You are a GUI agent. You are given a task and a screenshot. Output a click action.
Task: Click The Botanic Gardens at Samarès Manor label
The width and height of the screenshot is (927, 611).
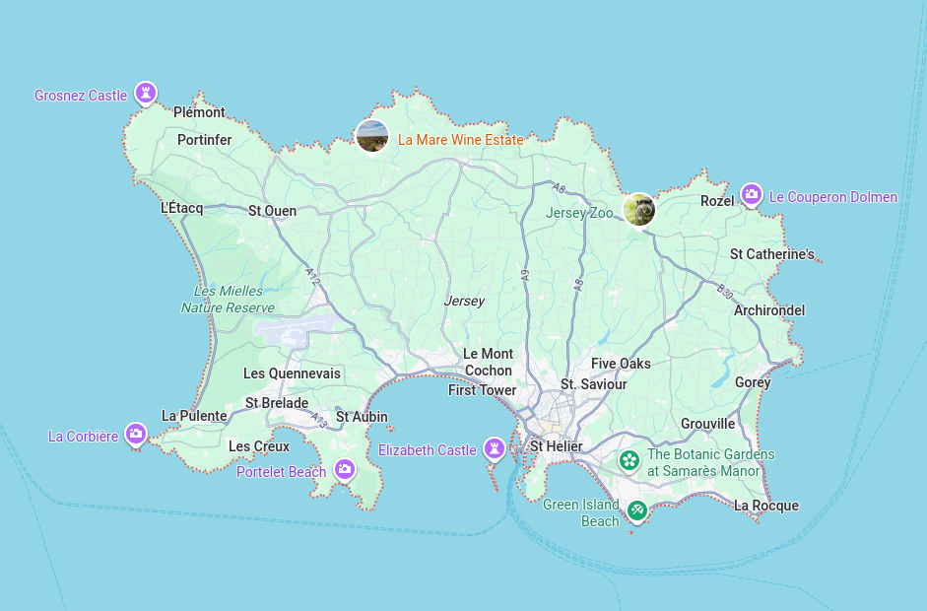710,462
